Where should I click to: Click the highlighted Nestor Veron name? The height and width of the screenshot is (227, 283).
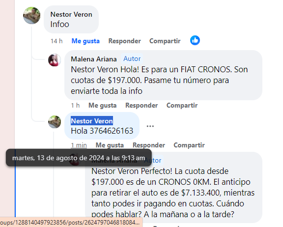tap(92, 121)
